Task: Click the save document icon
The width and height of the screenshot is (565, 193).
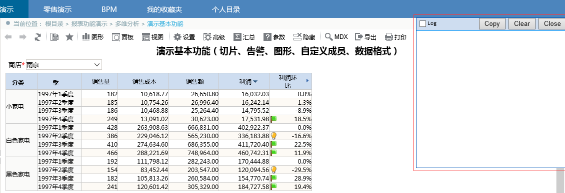Action: tap(54, 37)
